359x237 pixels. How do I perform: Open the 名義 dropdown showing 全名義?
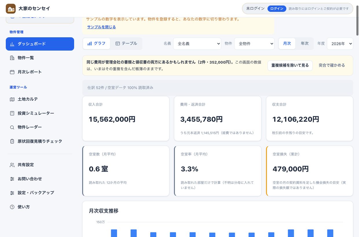click(197, 44)
